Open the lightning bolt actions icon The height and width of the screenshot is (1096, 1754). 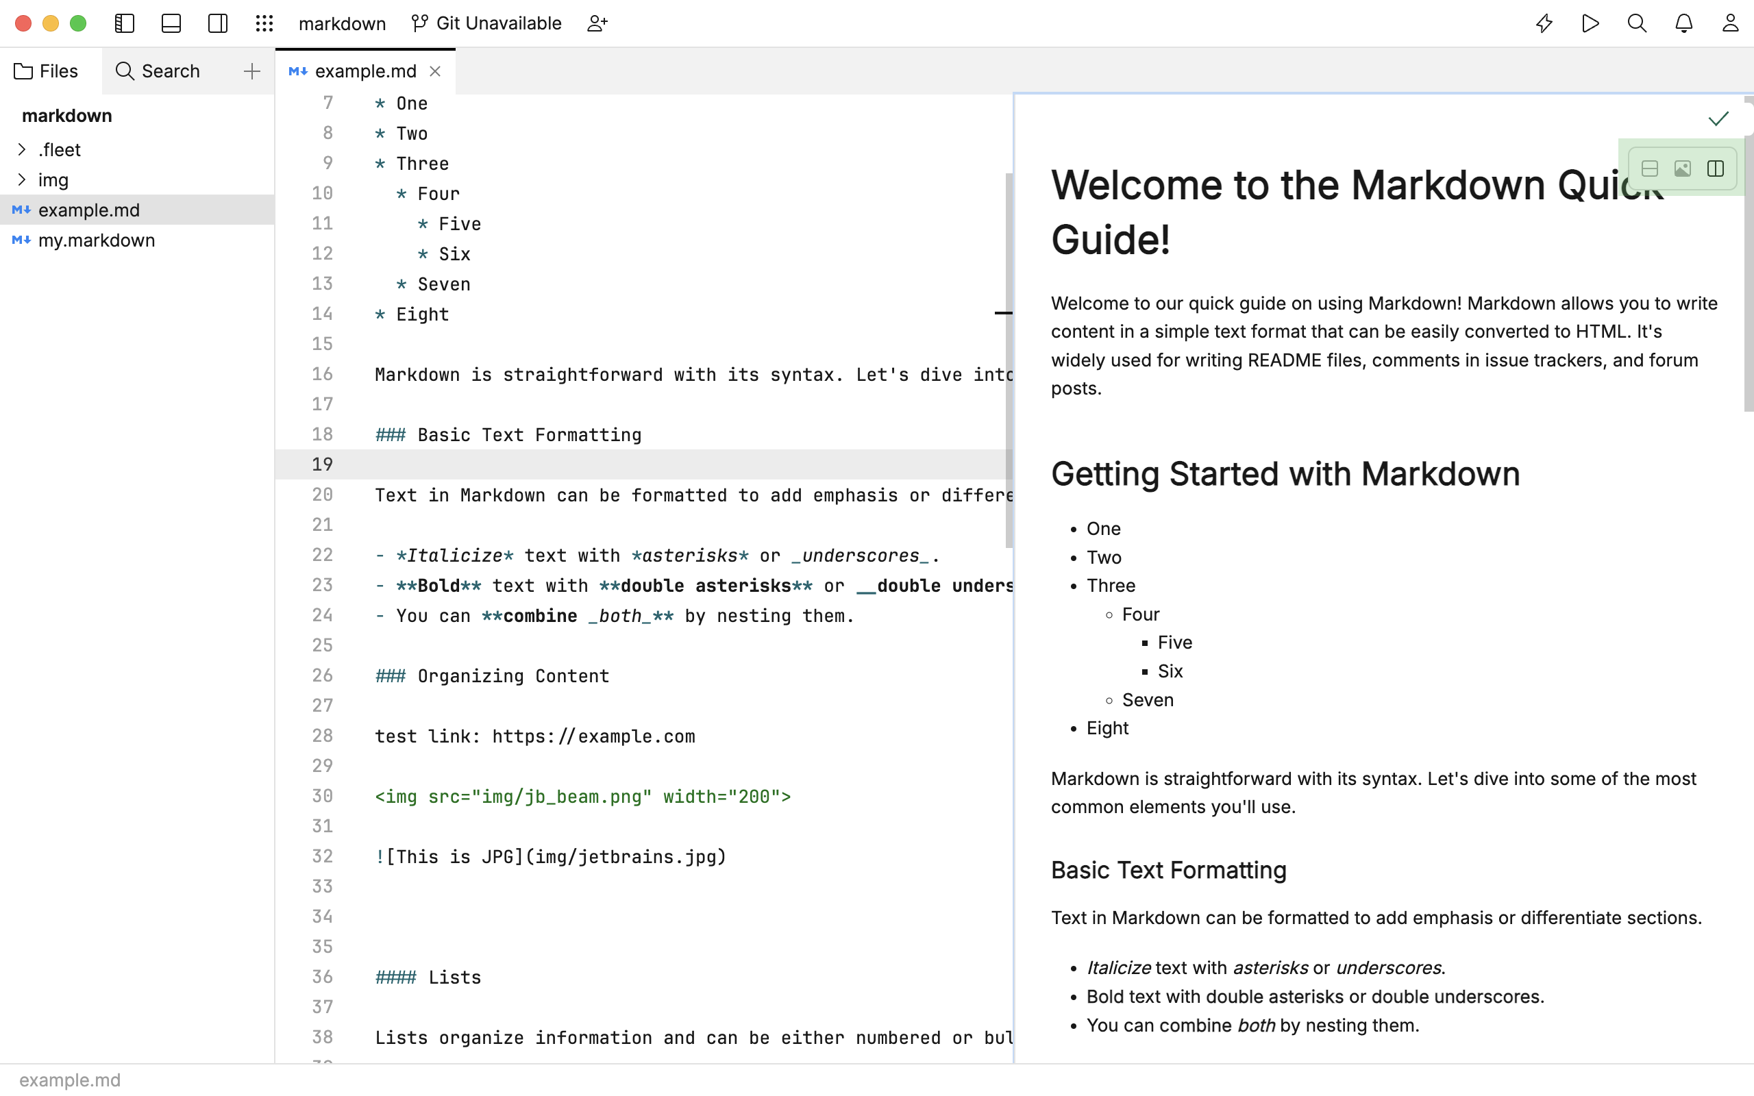point(1544,23)
